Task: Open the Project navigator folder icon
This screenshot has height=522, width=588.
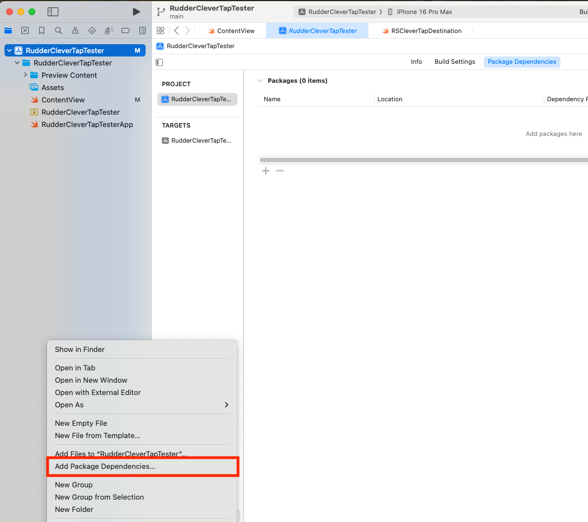Action: (x=8, y=30)
